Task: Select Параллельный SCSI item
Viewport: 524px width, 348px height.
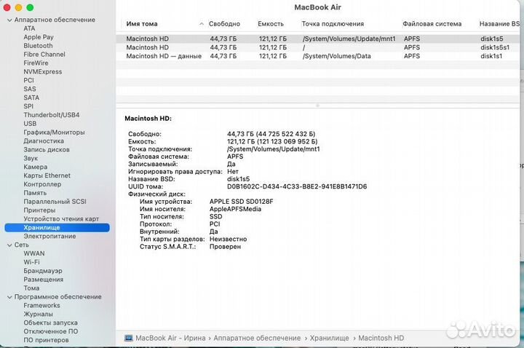Action: point(55,202)
